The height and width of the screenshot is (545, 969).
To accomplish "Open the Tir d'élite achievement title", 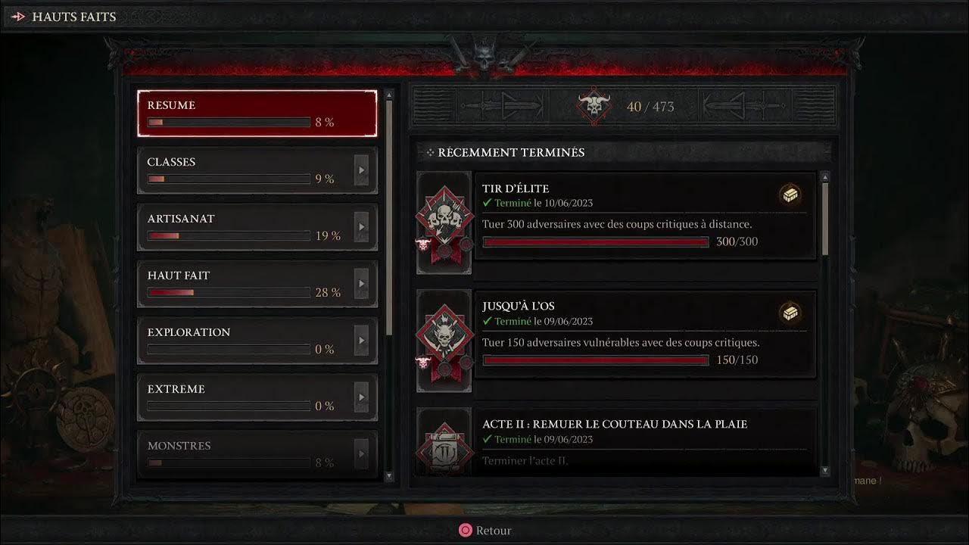I will [516, 188].
